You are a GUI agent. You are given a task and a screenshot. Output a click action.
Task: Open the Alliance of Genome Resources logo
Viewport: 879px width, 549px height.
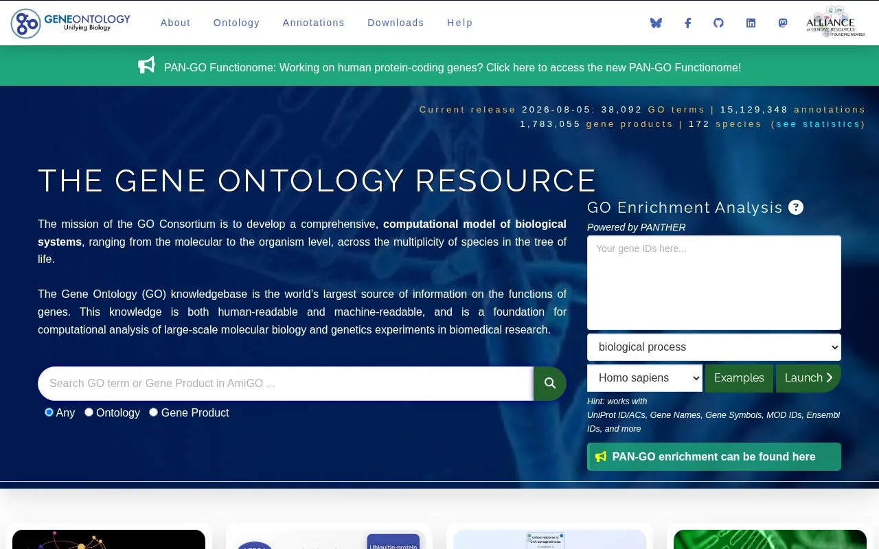click(x=835, y=22)
